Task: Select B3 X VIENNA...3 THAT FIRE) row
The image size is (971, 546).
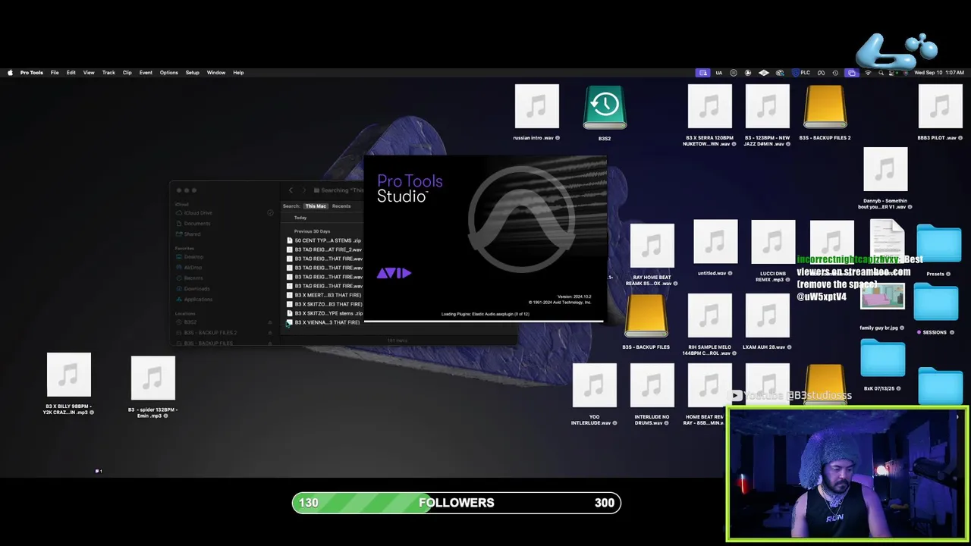Action: [x=325, y=322]
